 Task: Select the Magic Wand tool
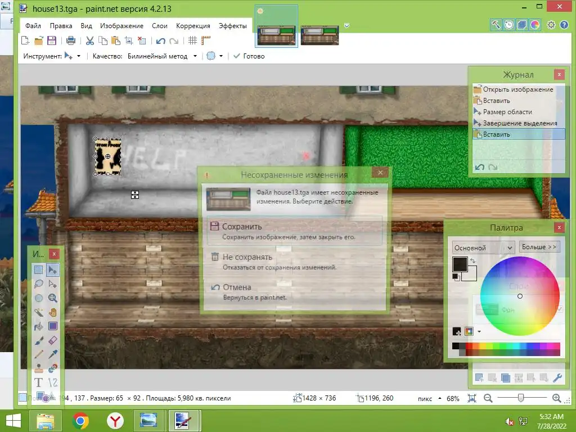coord(39,312)
